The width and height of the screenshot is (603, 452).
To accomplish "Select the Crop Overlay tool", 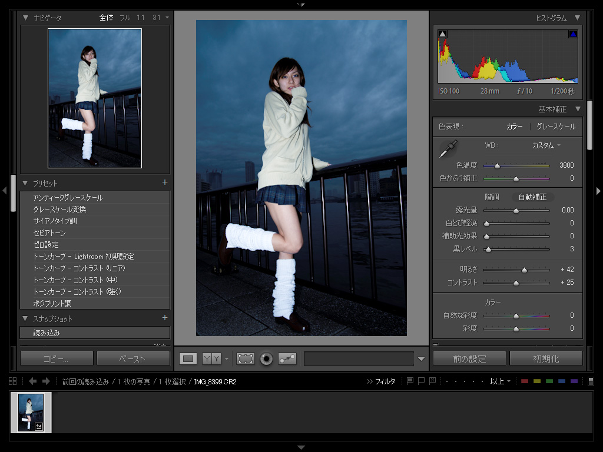I will coord(246,358).
